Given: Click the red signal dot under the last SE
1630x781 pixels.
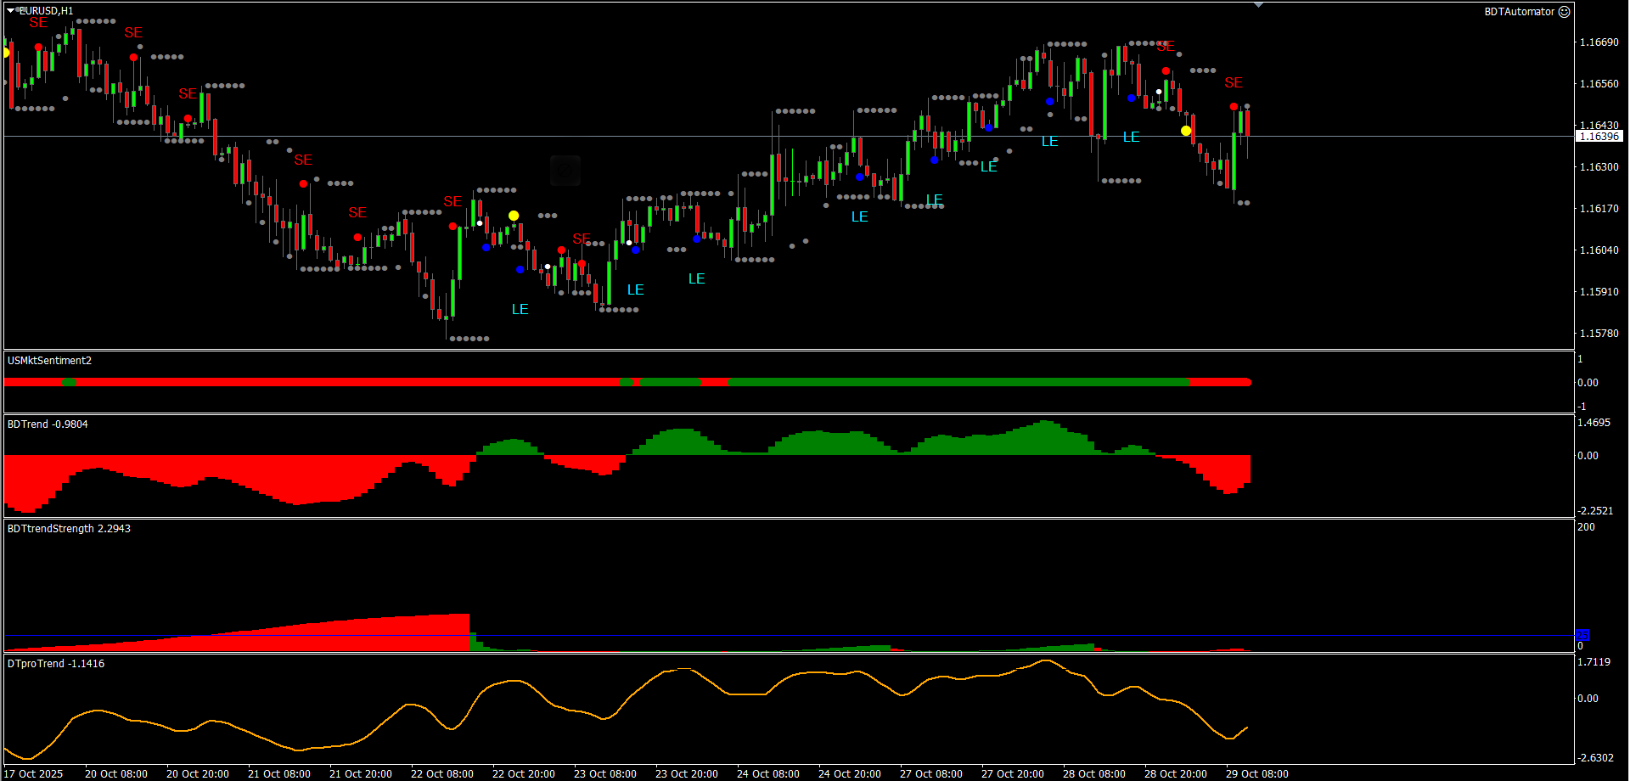Looking at the screenshot, I should click(1234, 106).
